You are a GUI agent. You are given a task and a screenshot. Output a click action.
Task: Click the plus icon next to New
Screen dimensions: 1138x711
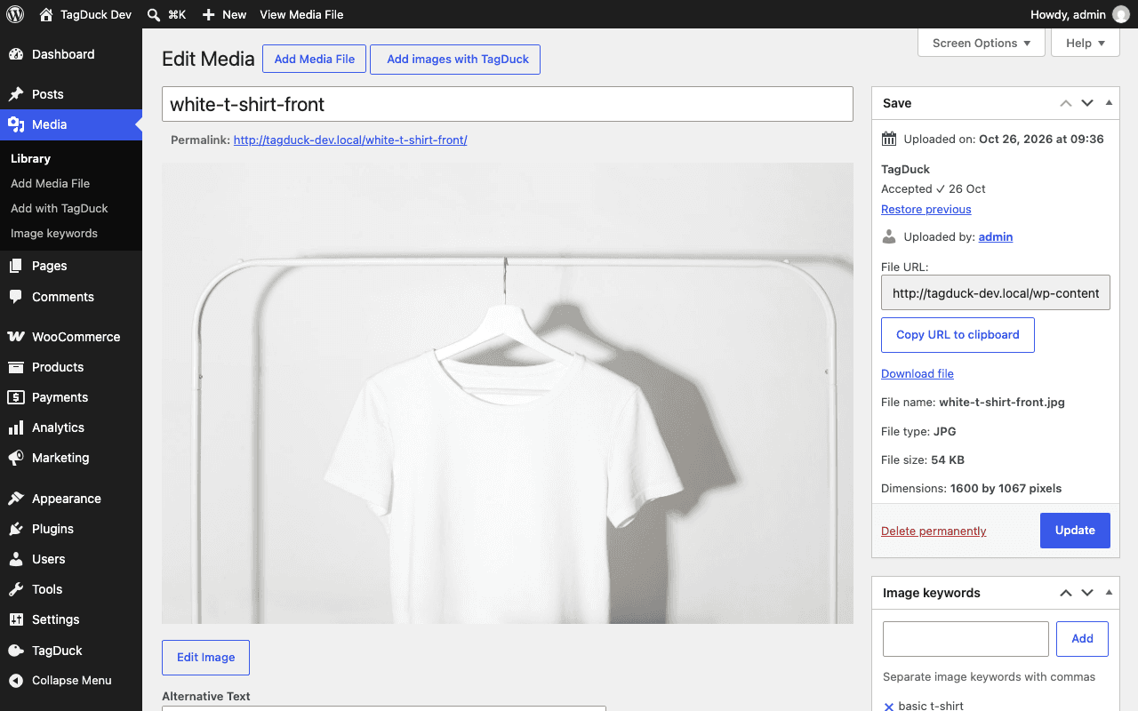(x=208, y=14)
